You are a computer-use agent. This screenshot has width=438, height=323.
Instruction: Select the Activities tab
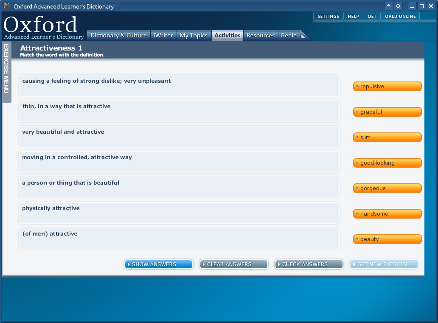point(227,36)
